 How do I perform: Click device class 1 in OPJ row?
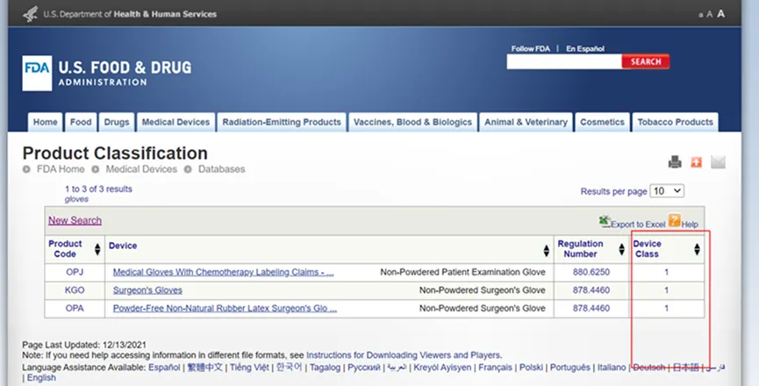[x=666, y=272]
